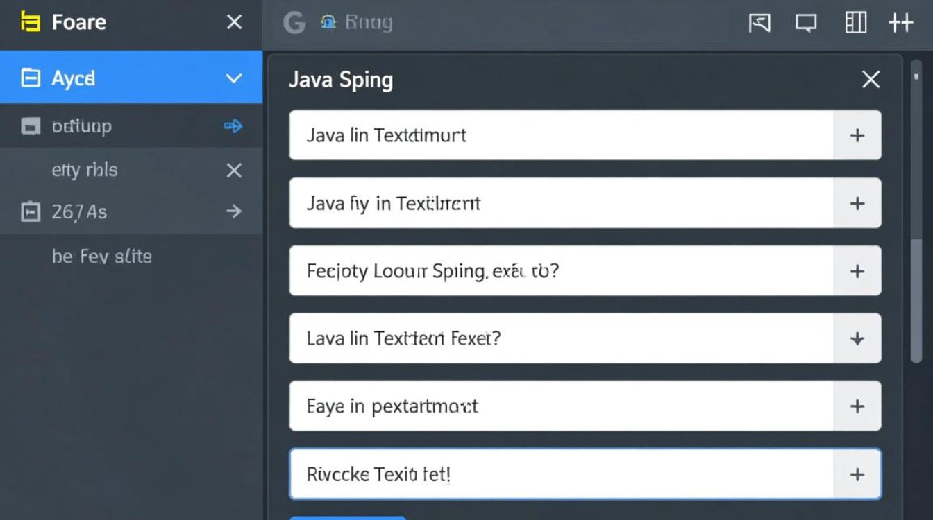Expand the Ayced dropdown chevron
The image size is (933, 520).
click(233, 78)
